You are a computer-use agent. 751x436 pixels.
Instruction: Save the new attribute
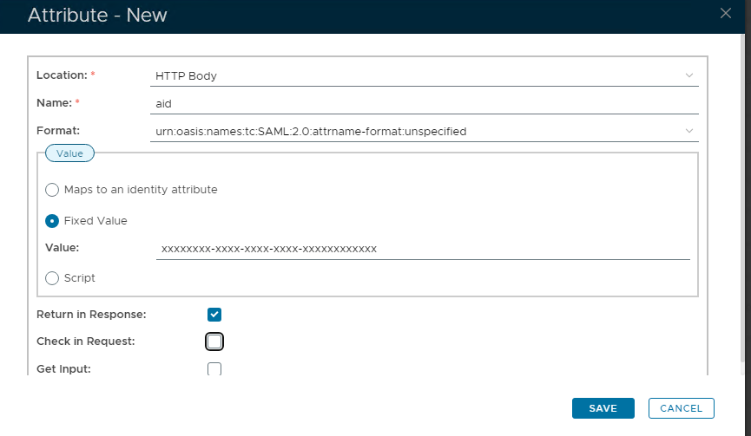pos(603,408)
